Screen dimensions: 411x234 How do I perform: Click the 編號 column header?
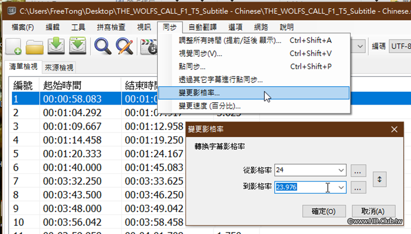23,85
